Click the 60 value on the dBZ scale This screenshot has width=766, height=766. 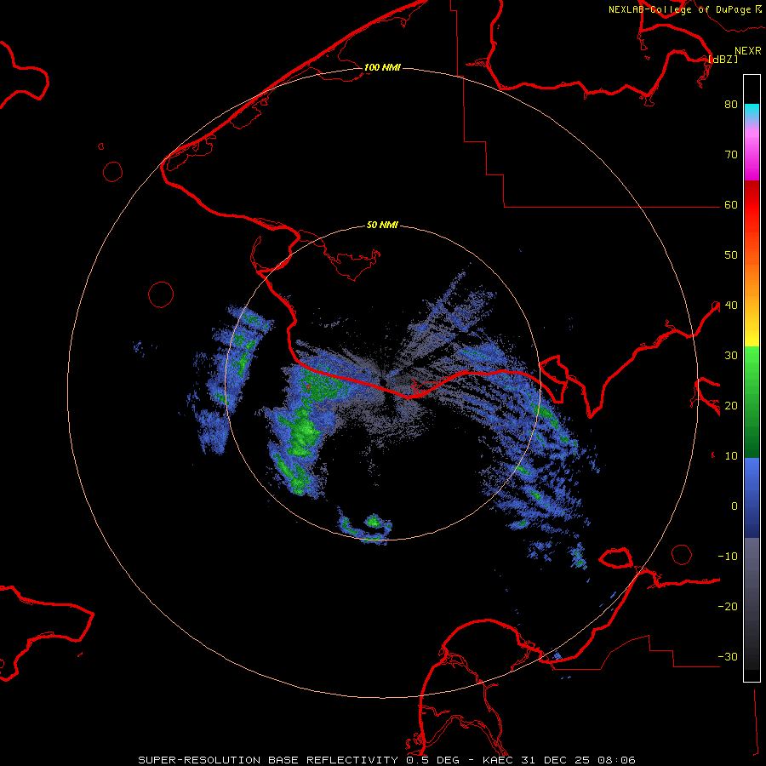tap(731, 205)
